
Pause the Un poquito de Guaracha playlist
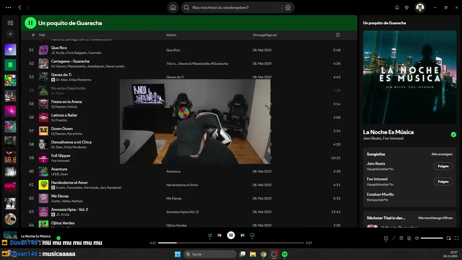[x=31, y=23]
